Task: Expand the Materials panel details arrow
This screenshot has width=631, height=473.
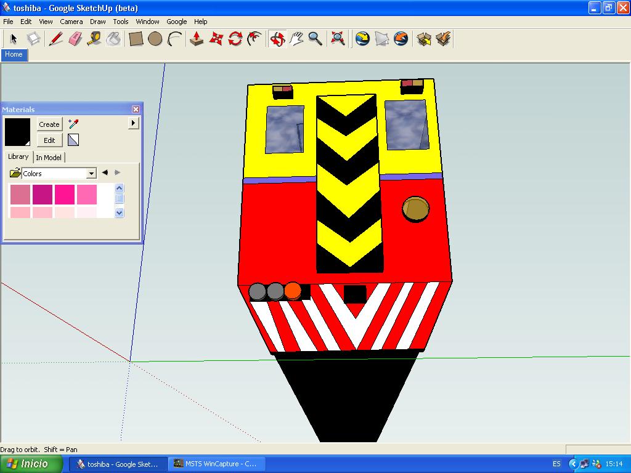Action: click(133, 123)
